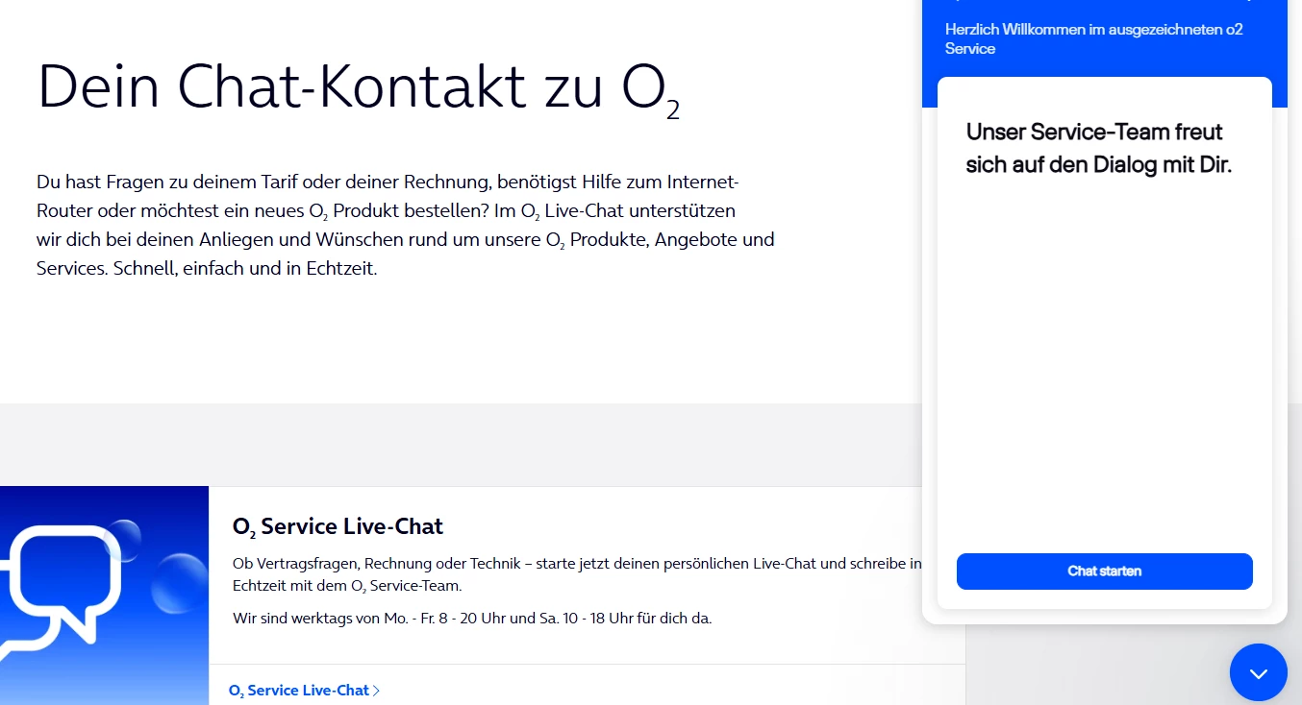Click the subscript 2 in the main heading
Image resolution: width=1302 pixels, height=705 pixels.
(672, 111)
